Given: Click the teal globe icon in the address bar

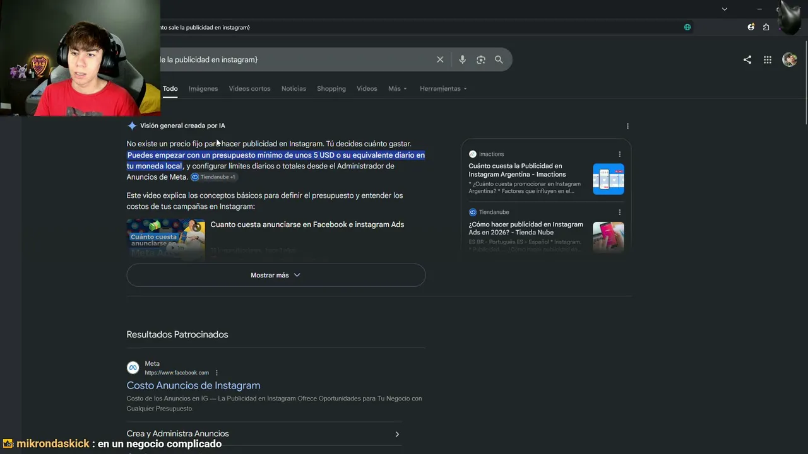Looking at the screenshot, I should (687, 27).
